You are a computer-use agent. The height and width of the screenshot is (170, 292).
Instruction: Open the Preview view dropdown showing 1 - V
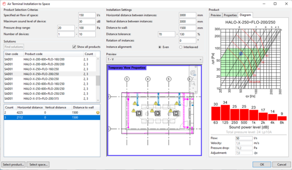[154, 59]
